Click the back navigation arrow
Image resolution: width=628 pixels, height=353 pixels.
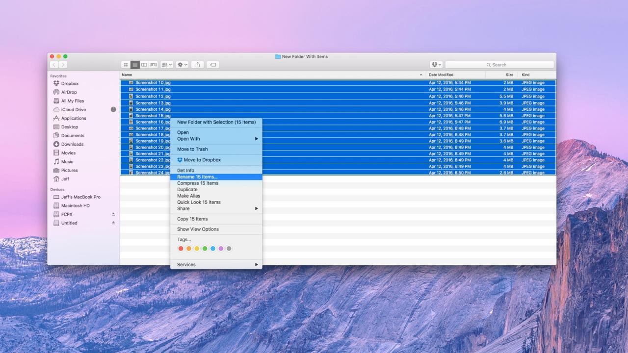click(x=54, y=64)
